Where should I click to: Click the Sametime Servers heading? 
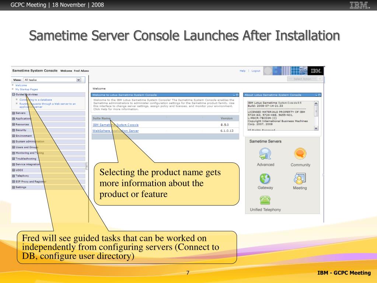265,141
